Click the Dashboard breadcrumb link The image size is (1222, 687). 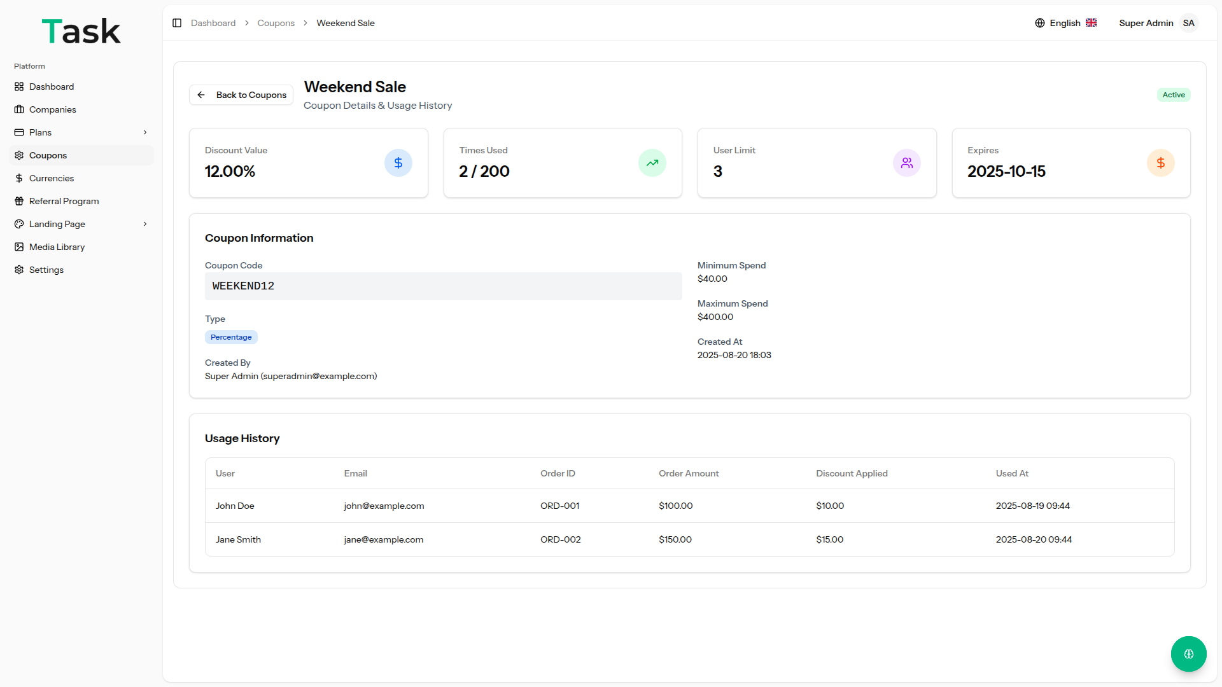point(213,23)
